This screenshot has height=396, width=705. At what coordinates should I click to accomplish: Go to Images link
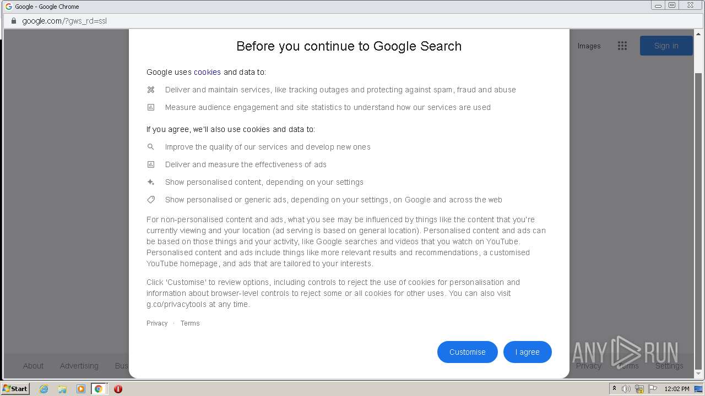click(589, 46)
